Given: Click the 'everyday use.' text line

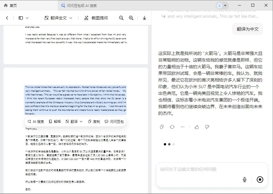Looking at the screenshot, I should coord(33,27).
